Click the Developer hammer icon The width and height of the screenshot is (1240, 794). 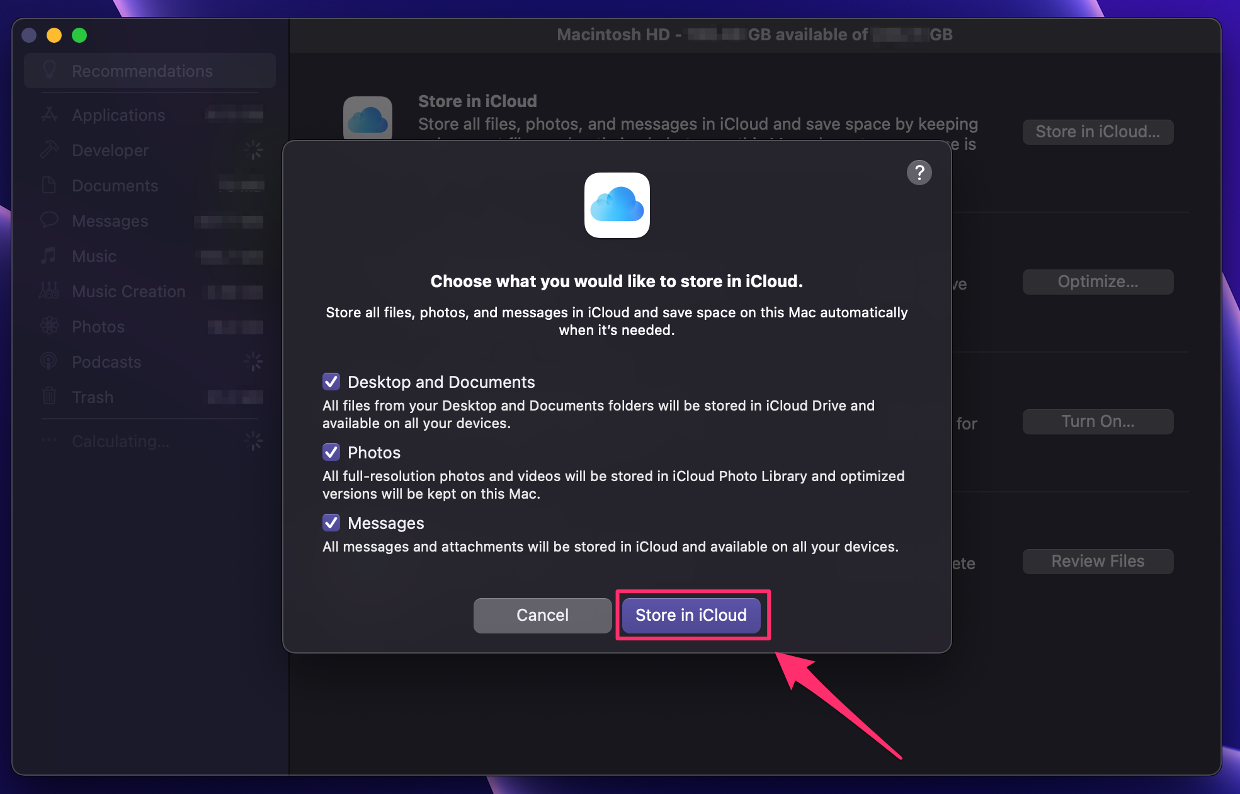(49, 150)
